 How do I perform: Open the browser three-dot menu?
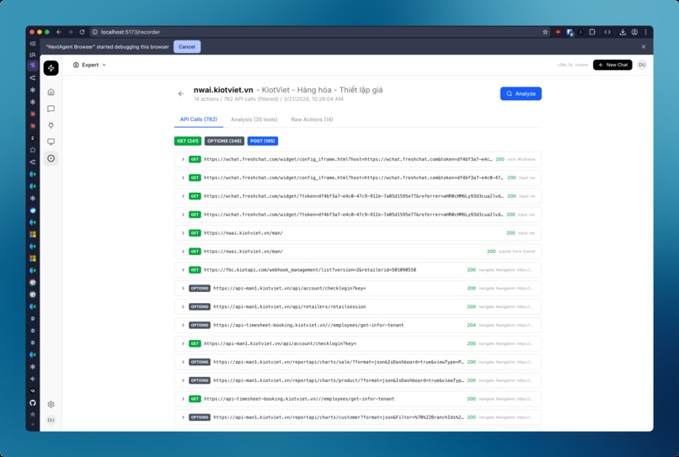coord(645,32)
